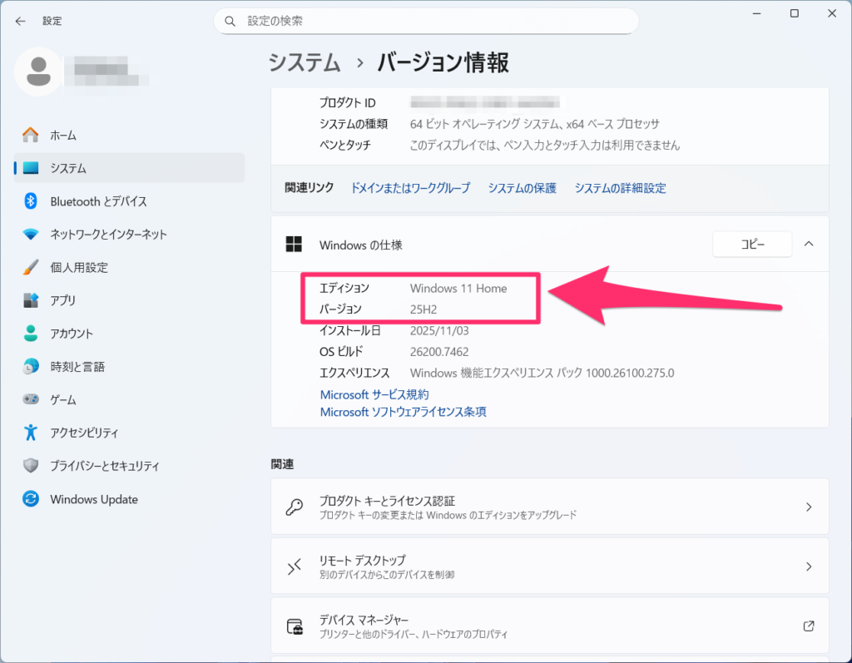This screenshot has width=852, height=663.
Task: Select the network Wi-Fi icon in sidebar
Action: point(31,235)
